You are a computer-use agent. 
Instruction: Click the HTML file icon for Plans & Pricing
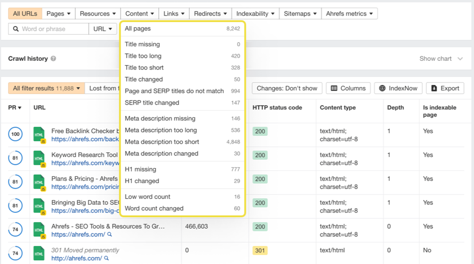39,183
